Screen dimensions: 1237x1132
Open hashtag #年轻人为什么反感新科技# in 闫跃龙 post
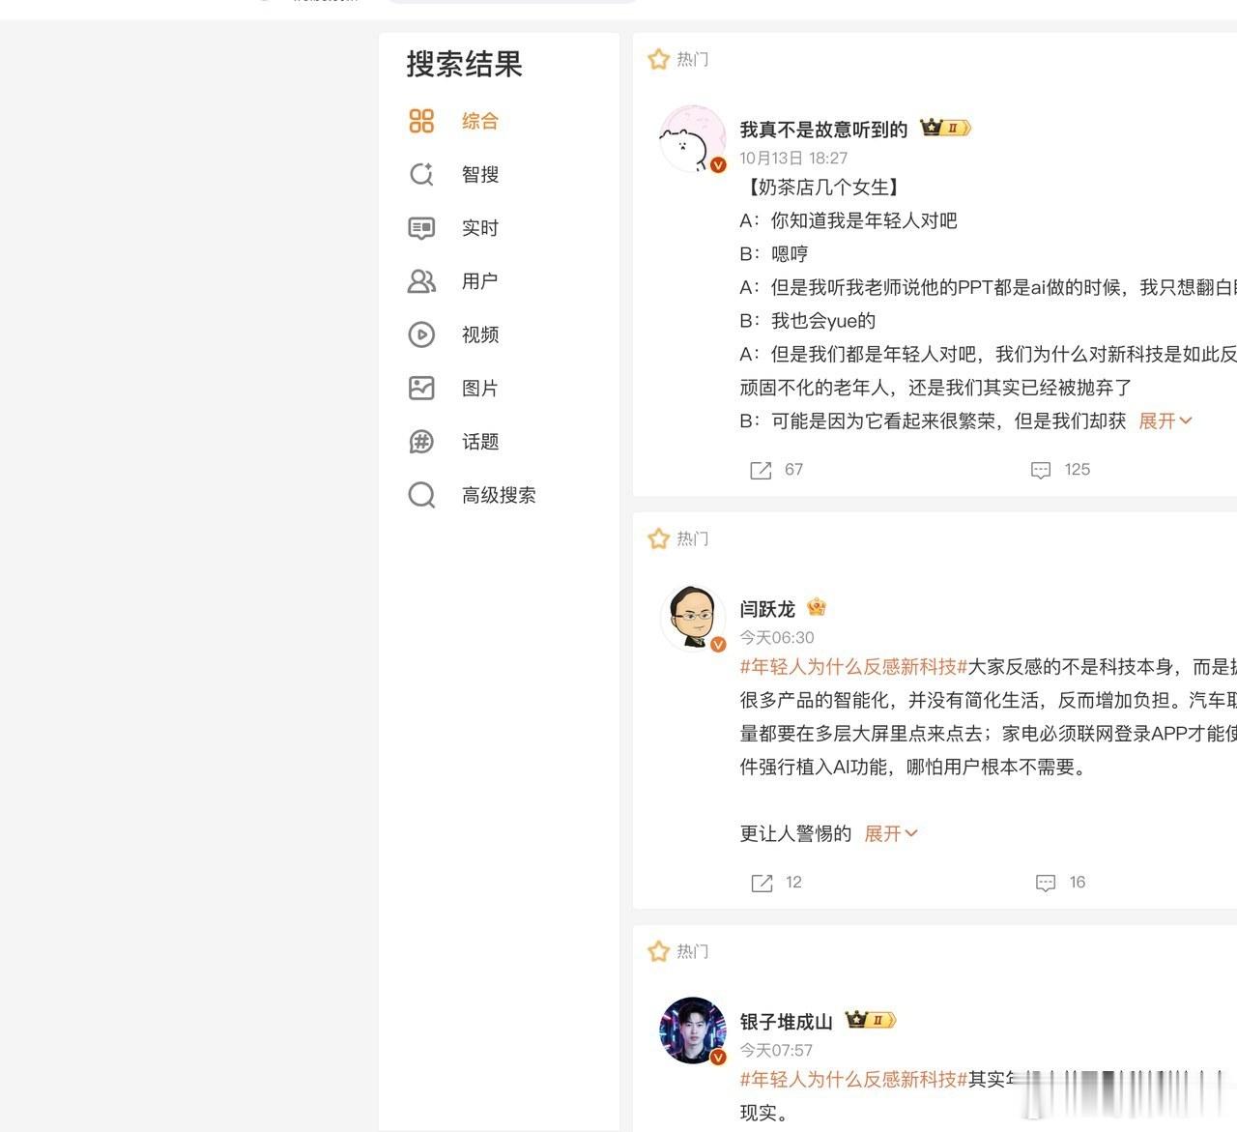coord(853,667)
